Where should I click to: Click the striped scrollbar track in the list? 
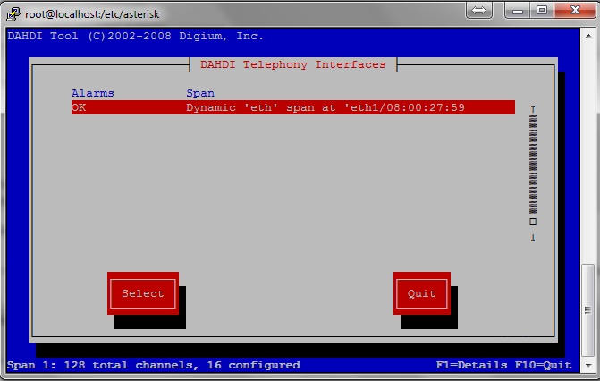pos(533,165)
